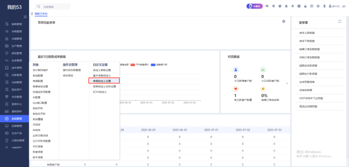The height and width of the screenshot is (167, 349).
Task: Open 自定义参数设置 menu entry
Action: 102,70
